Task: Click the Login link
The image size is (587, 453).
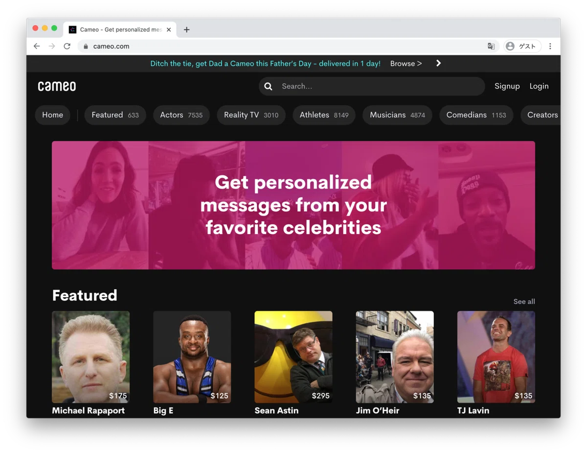Action: pyautogui.click(x=539, y=86)
